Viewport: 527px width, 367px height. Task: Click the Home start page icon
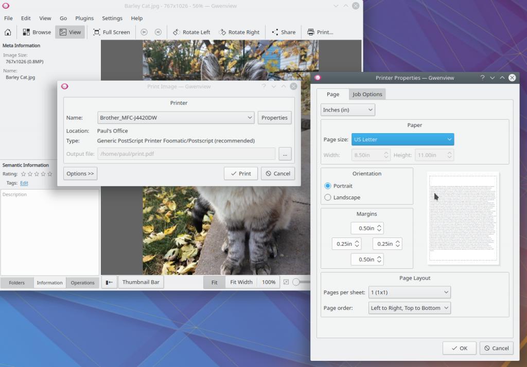click(x=8, y=32)
